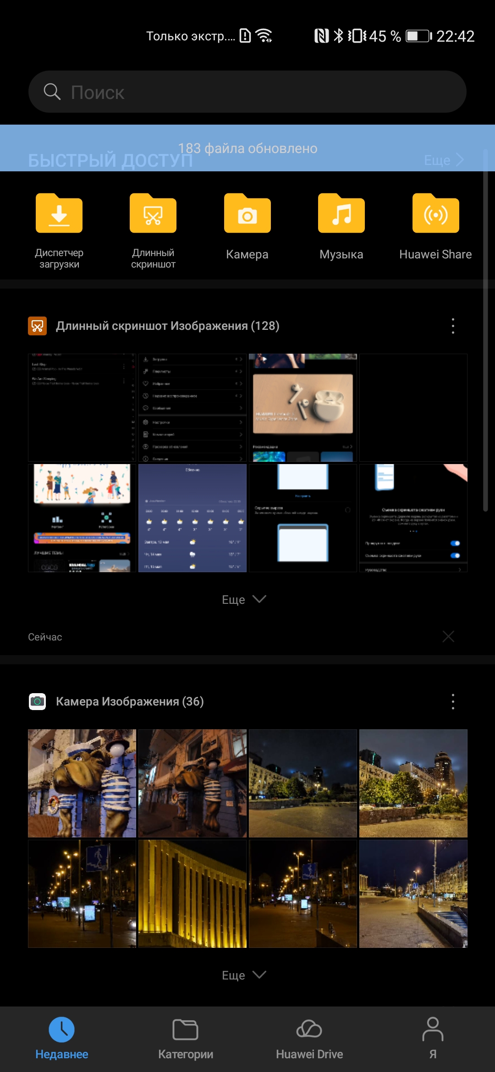Open the Huawei Share folder
This screenshot has width=495, height=1072.
point(435,227)
